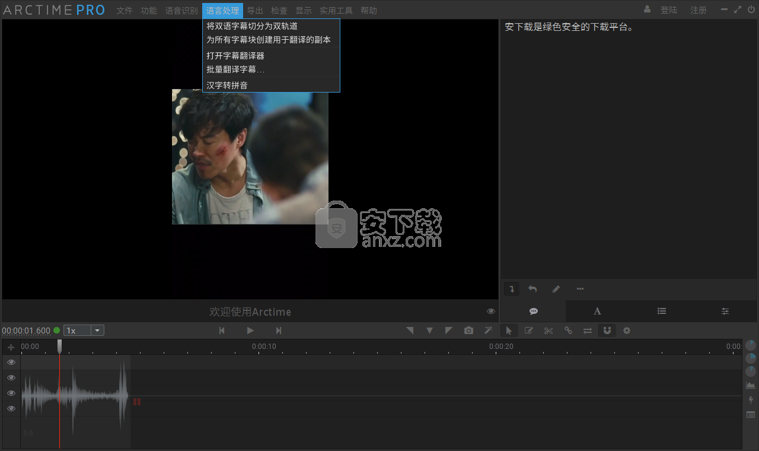Click the top blue pie knob
The image size is (759, 451).
point(751,345)
